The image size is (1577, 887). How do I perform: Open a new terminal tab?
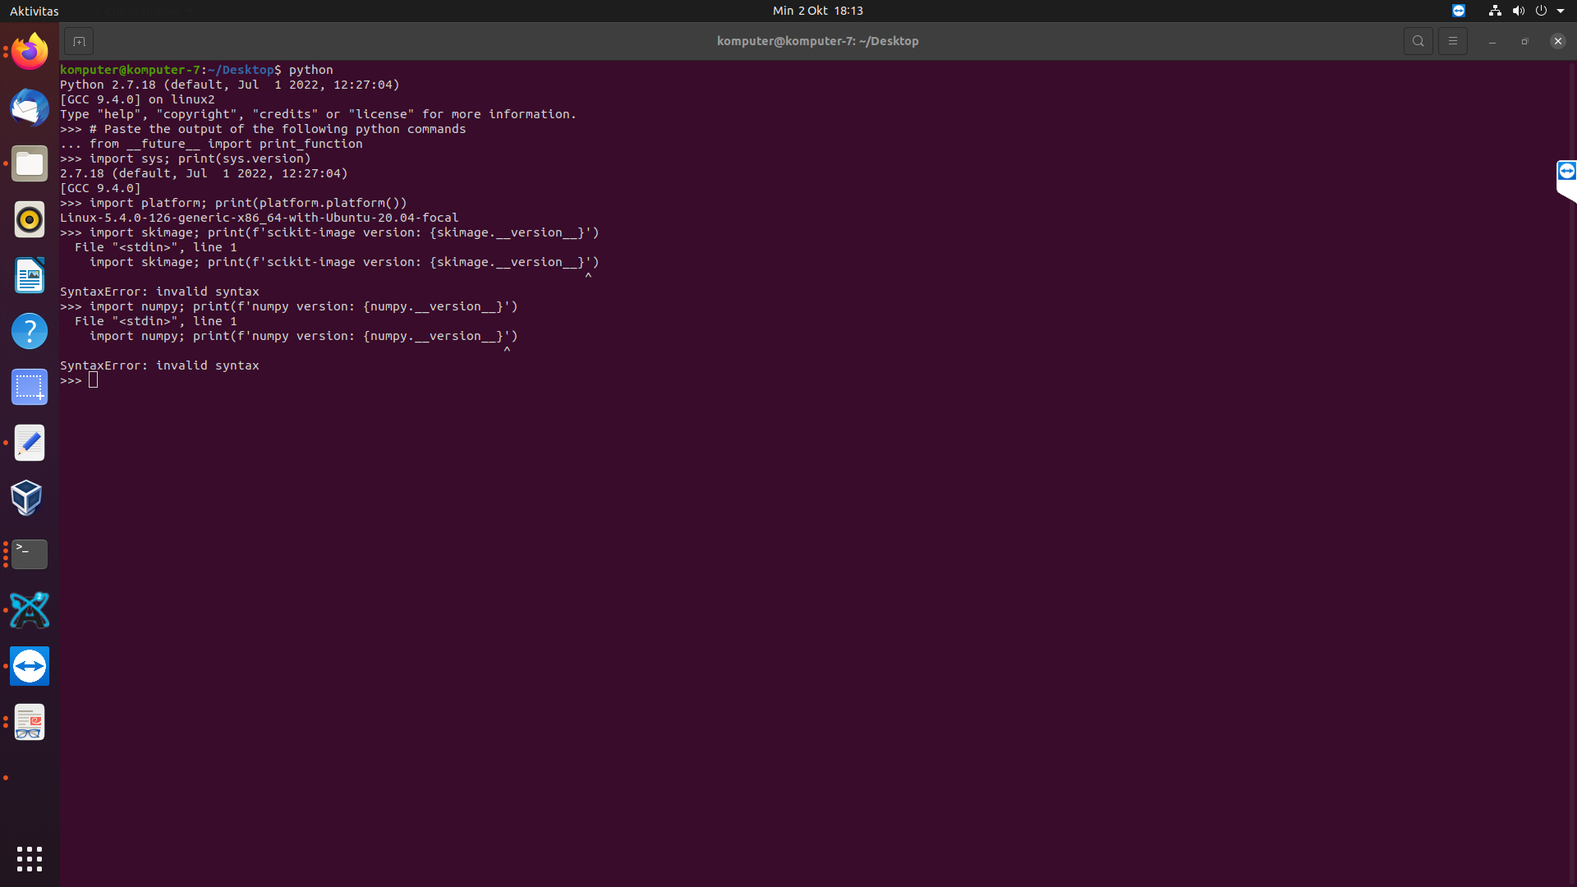(x=79, y=40)
